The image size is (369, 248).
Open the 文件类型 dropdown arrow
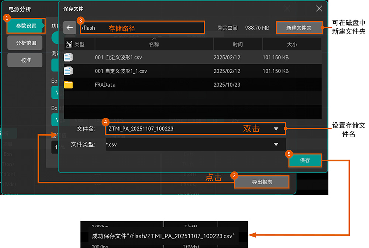pos(276,144)
